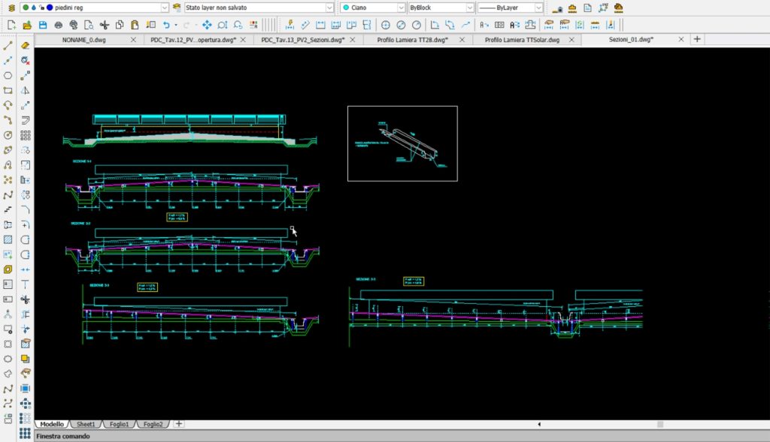Activate the Pan four-arrow tool
The height and width of the screenshot is (442, 770).
pos(207,25)
